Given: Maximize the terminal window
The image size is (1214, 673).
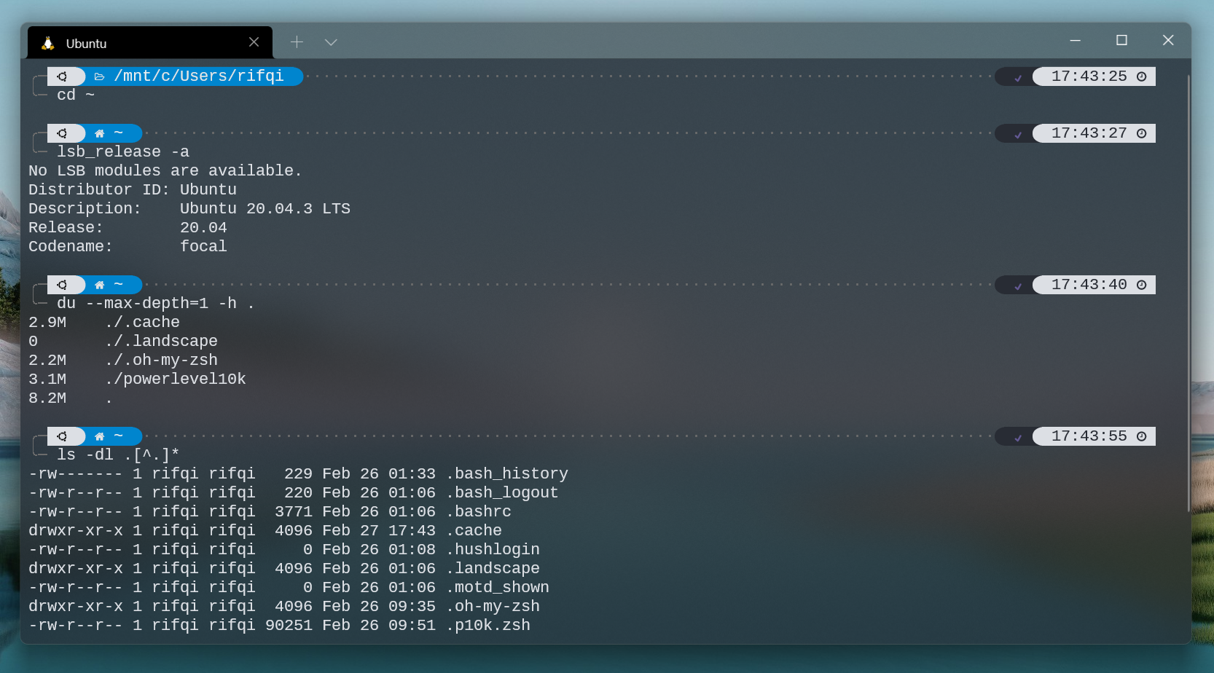Looking at the screenshot, I should click(x=1121, y=41).
